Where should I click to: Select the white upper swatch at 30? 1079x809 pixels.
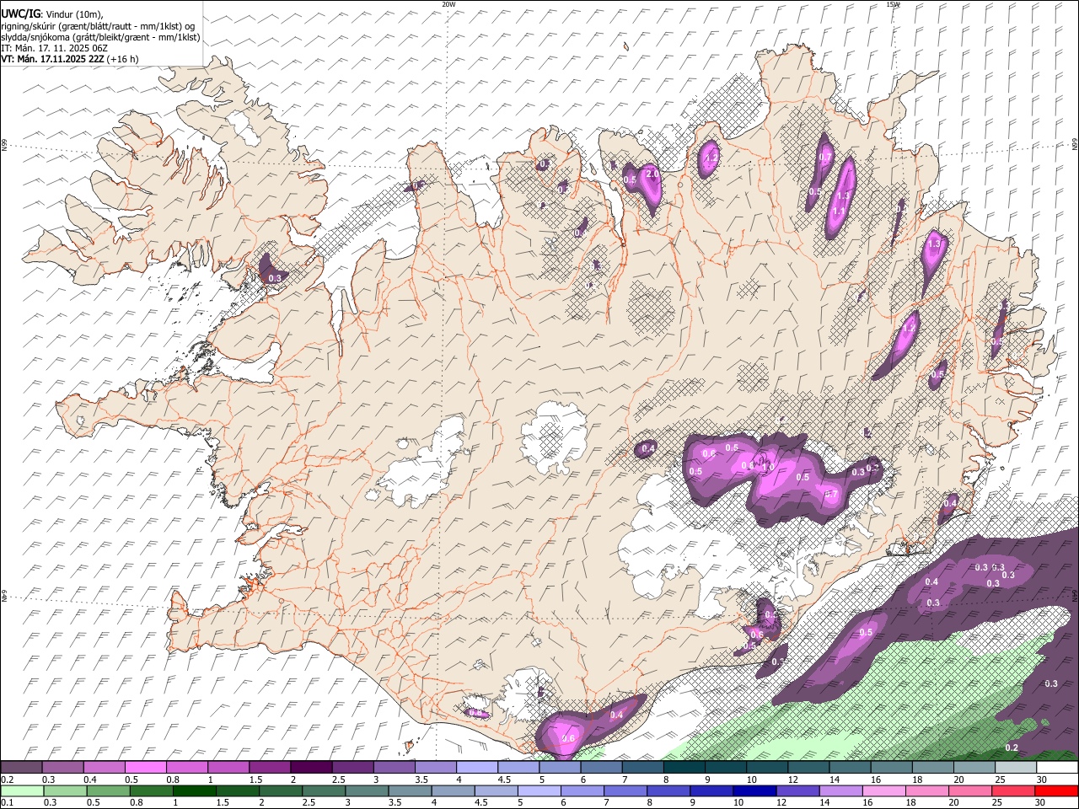pos(1056,768)
